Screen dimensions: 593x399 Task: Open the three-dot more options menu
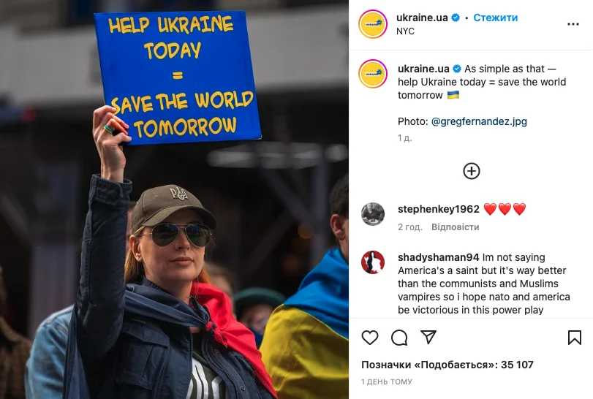pos(573,24)
